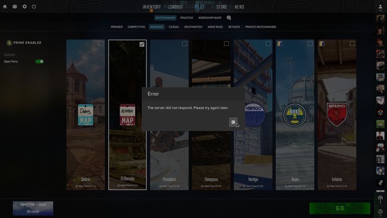Click the Prime Enabled badge icon
The image size is (387, 218).
tap(9, 43)
